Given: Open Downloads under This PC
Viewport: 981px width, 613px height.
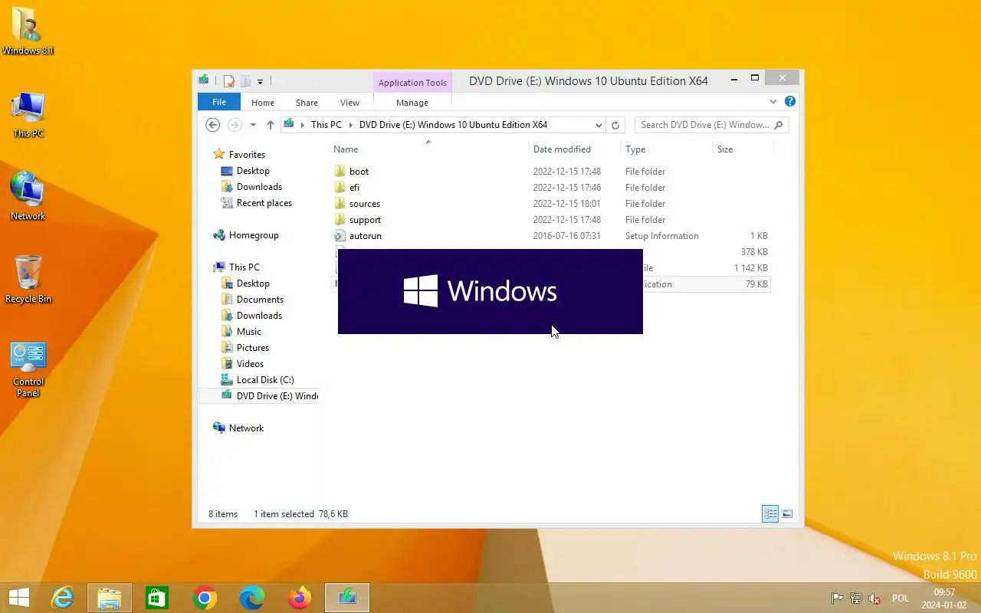Looking at the screenshot, I should tap(259, 316).
